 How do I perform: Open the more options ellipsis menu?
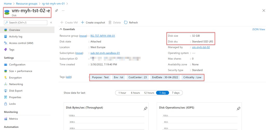63,10
